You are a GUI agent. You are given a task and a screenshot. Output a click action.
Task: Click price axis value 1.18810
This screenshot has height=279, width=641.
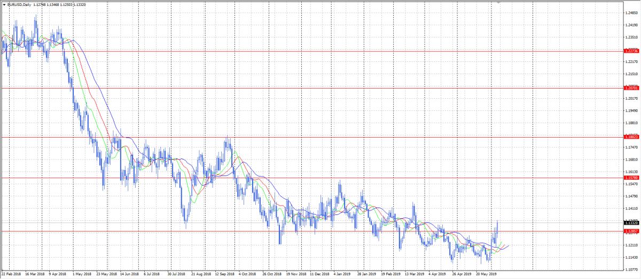[x=632, y=123]
